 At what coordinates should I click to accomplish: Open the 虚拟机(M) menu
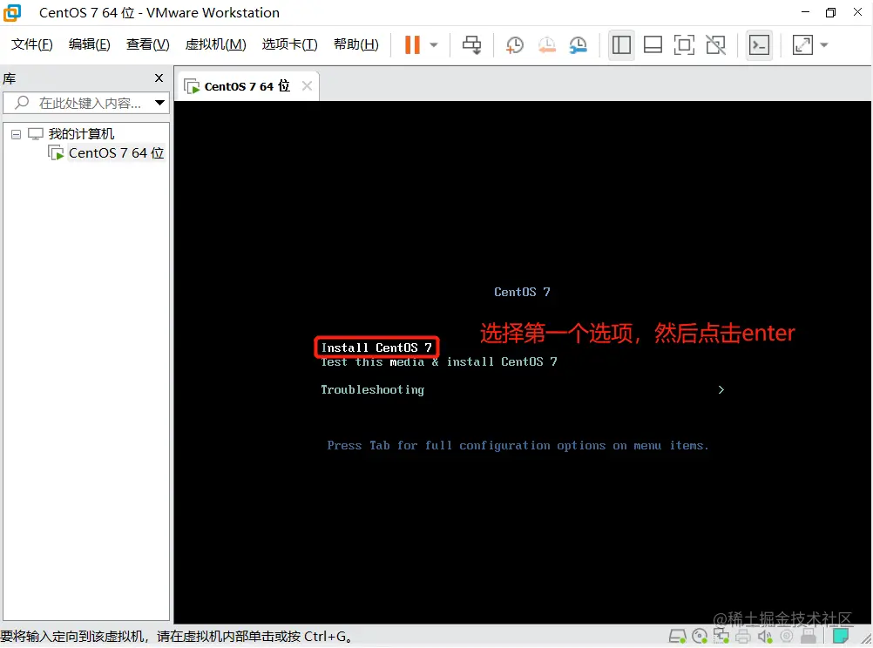[216, 44]
